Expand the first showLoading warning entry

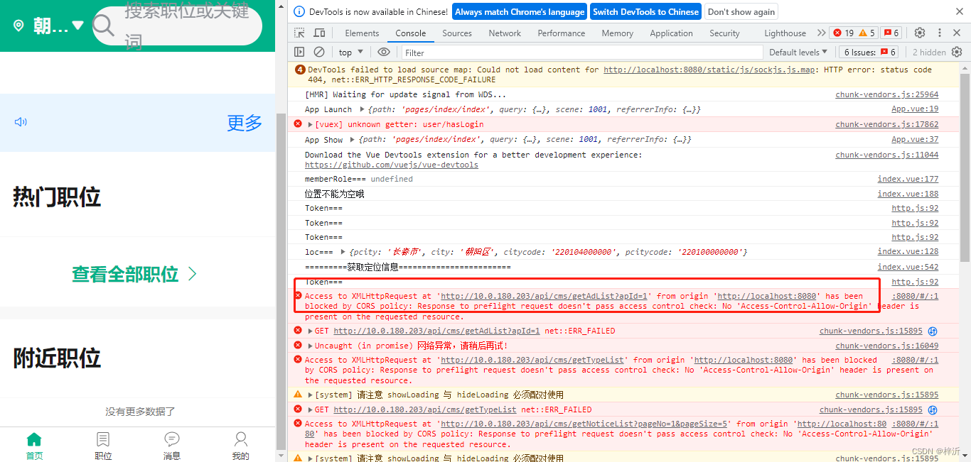311,395
